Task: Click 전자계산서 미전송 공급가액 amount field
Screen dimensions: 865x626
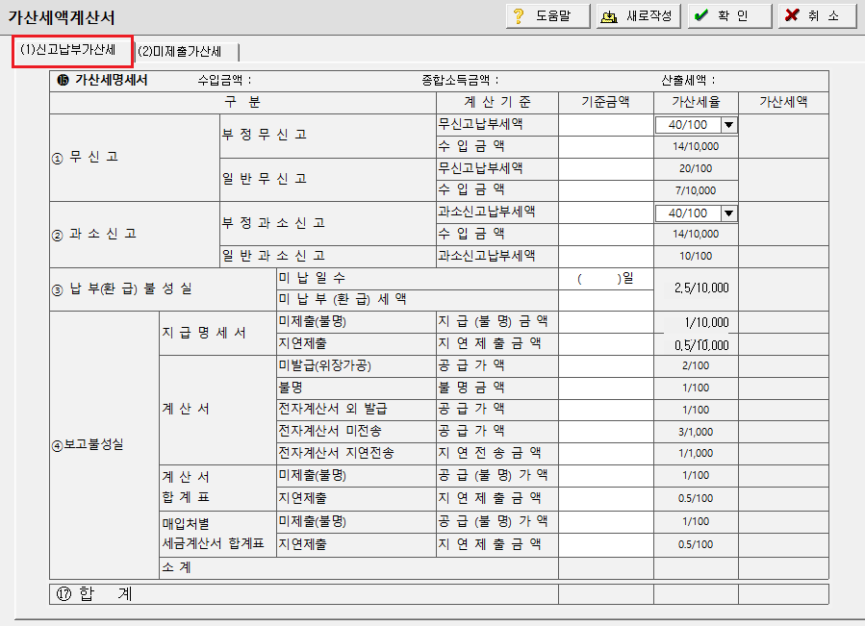Action: pos(606,432)
